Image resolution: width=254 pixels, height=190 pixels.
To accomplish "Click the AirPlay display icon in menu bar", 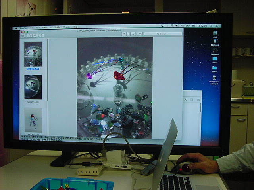I will [x=163, y=26].
